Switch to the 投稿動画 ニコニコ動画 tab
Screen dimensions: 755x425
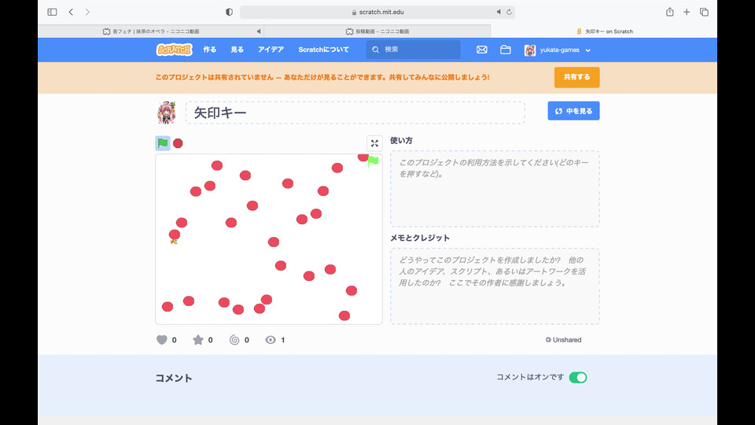pyautogui.click(x=377, y=31)
